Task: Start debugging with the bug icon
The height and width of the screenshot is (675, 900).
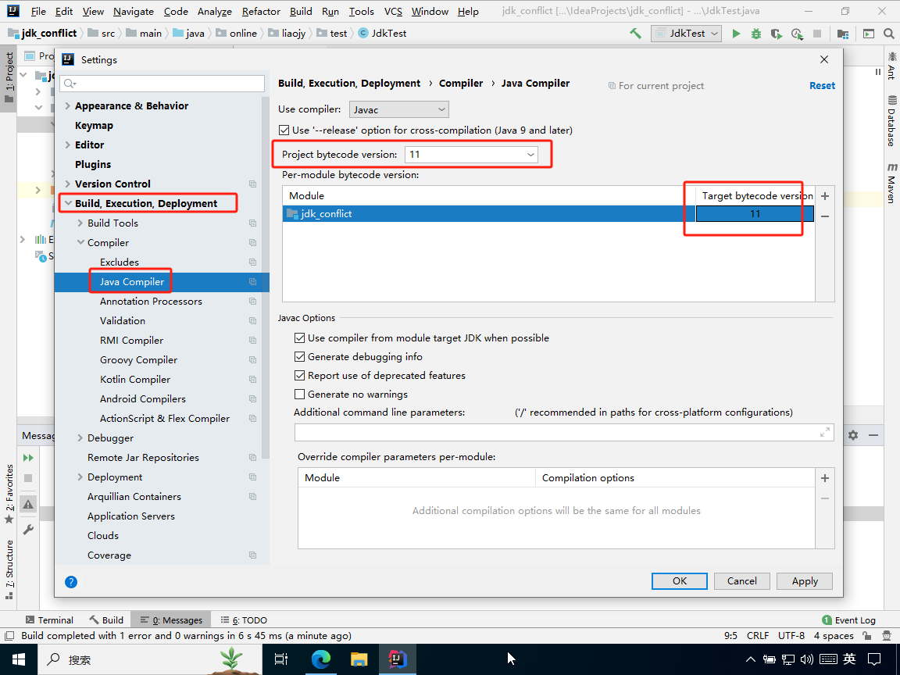Action: (x=756, y=34)
